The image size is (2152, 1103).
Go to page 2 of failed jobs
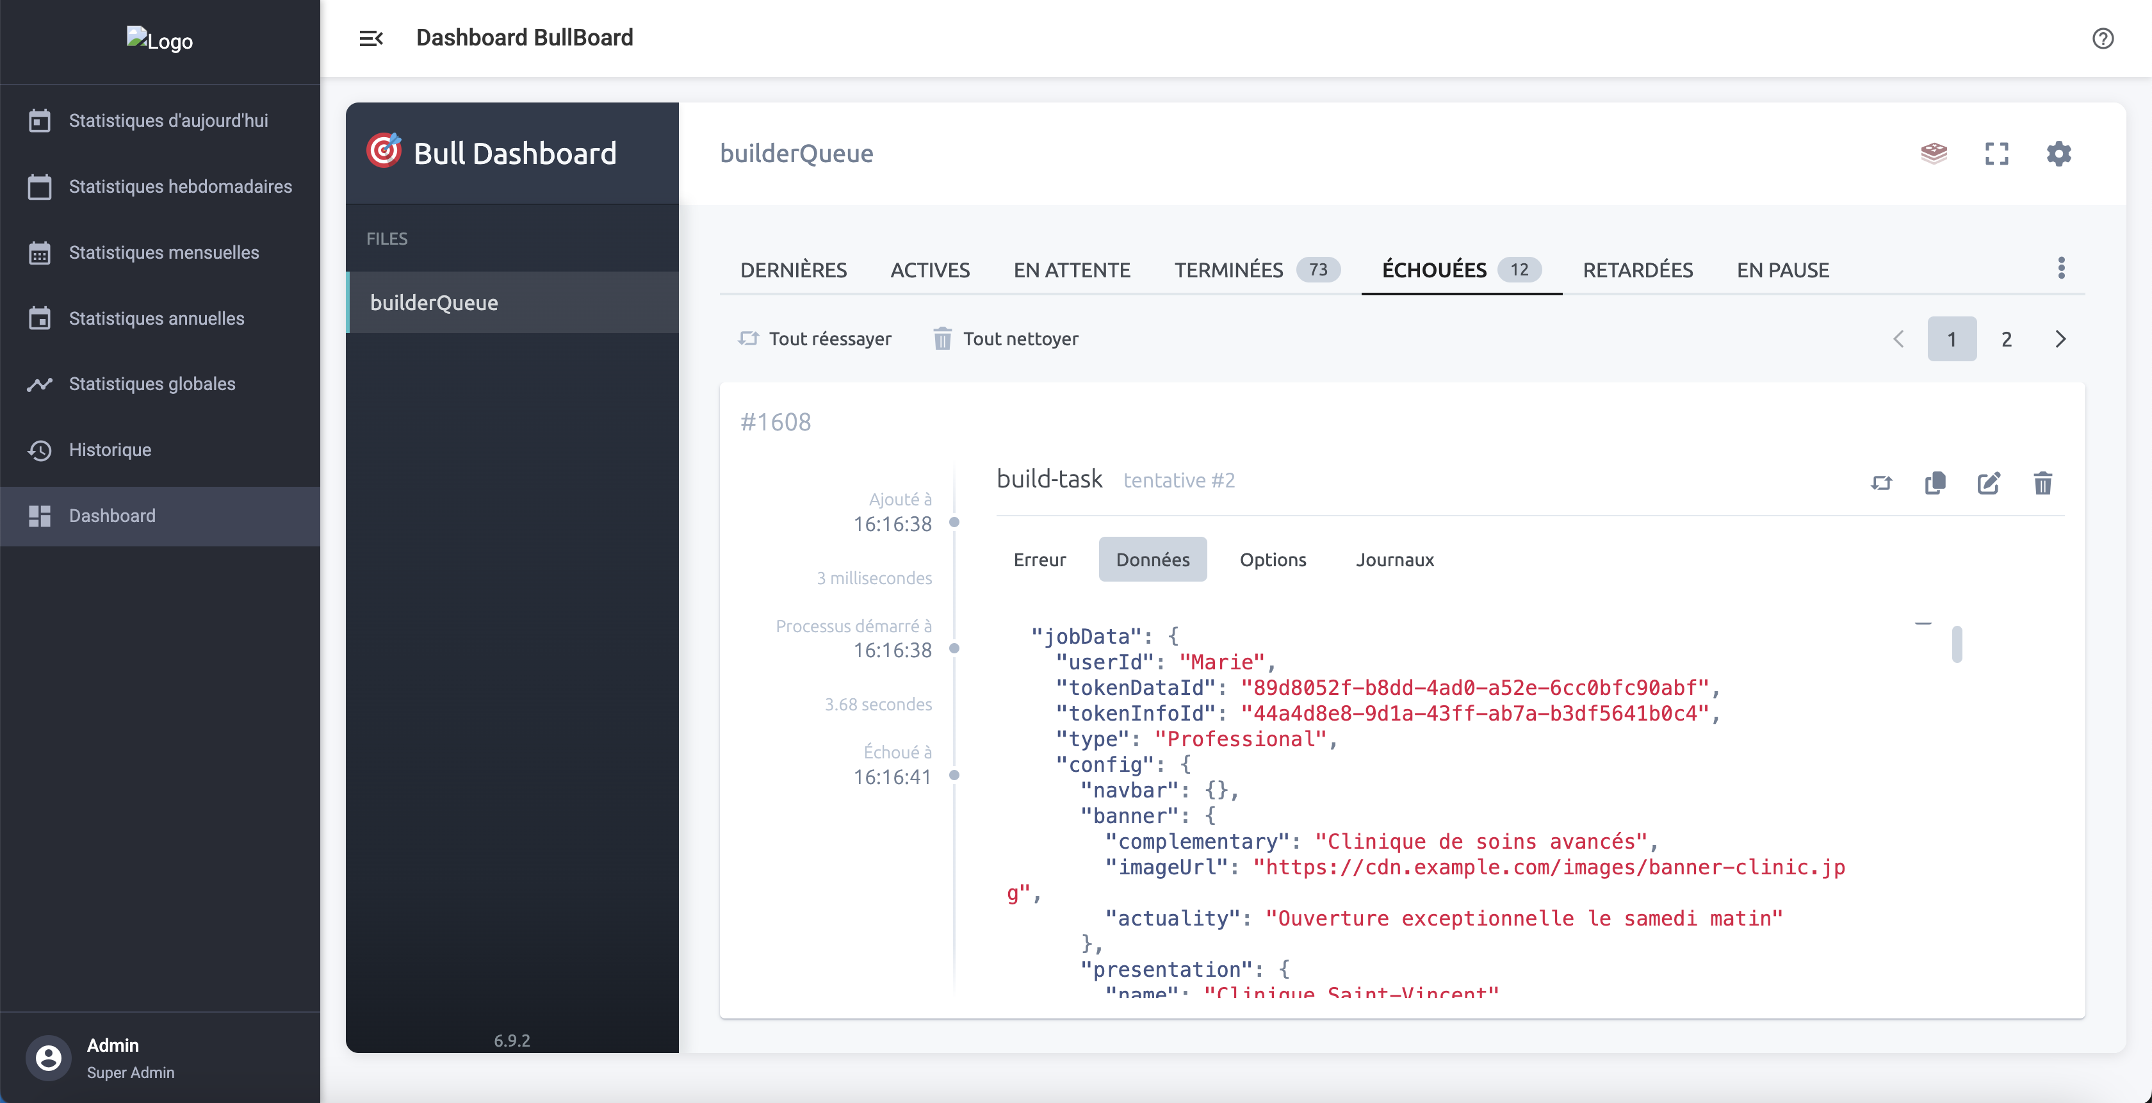[2006, 338]
